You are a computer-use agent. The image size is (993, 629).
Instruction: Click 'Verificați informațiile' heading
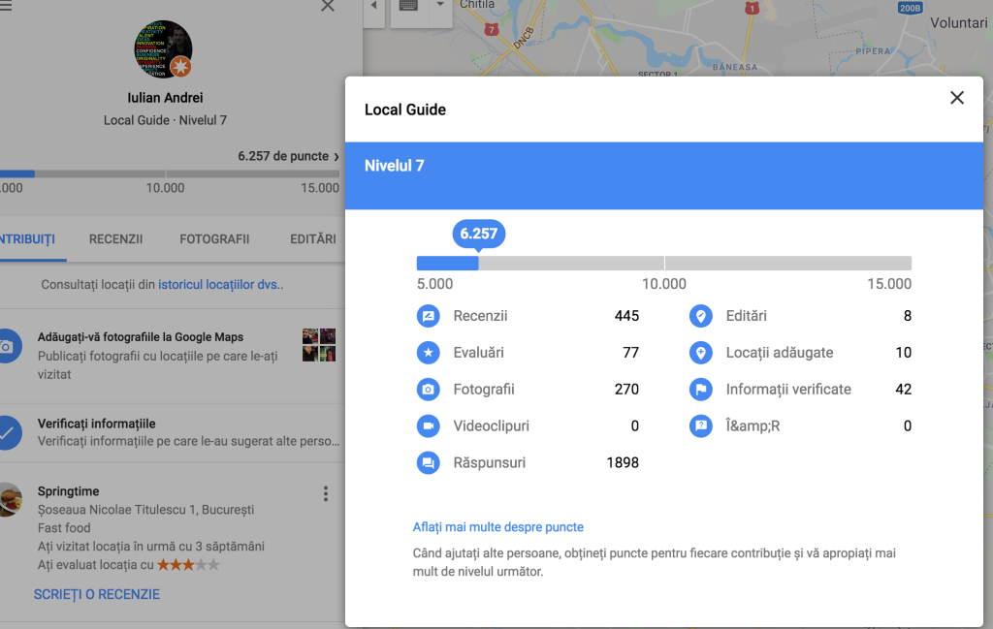click(96, 424)
